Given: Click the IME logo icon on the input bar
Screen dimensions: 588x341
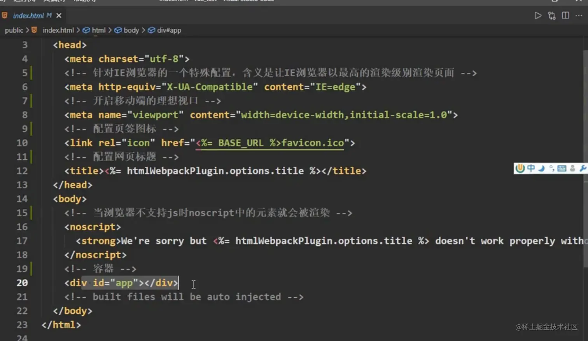Looking at the screenshot, I should click(520, 168).
